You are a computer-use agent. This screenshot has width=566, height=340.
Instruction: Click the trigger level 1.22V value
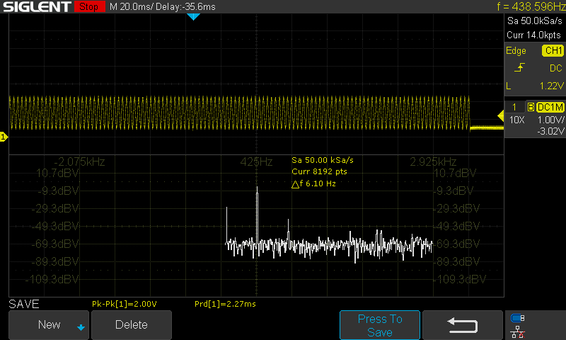click(552, 86)
